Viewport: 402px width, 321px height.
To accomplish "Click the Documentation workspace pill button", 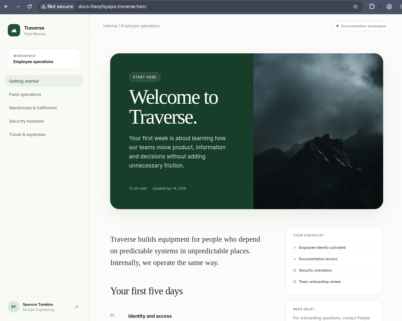I will [361, 26].
